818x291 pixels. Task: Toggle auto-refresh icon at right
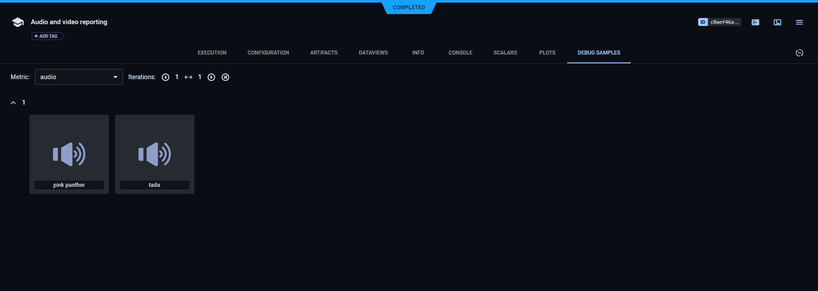799,53
